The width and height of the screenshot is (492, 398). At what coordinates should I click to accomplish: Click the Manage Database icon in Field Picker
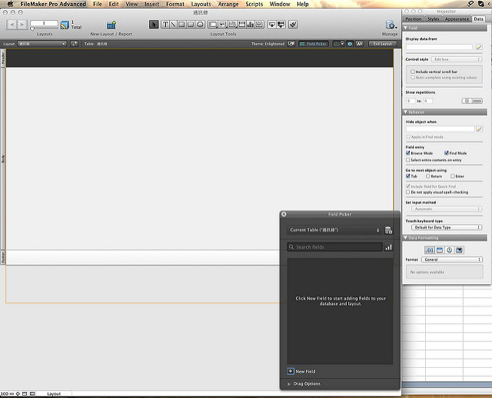click(x=388, y=230)
